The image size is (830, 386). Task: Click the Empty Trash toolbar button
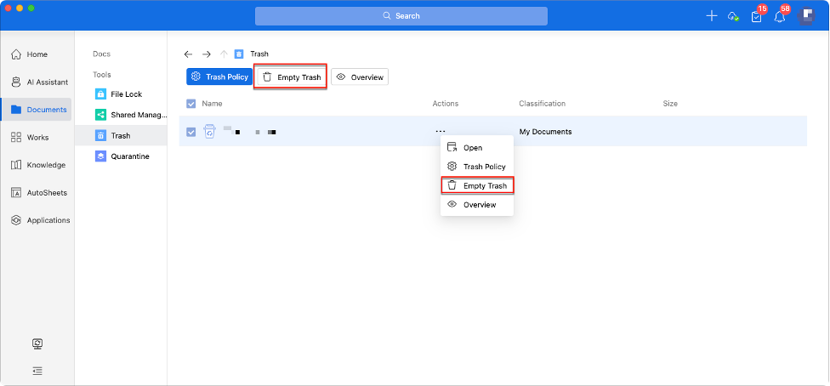tap(291, 77)
